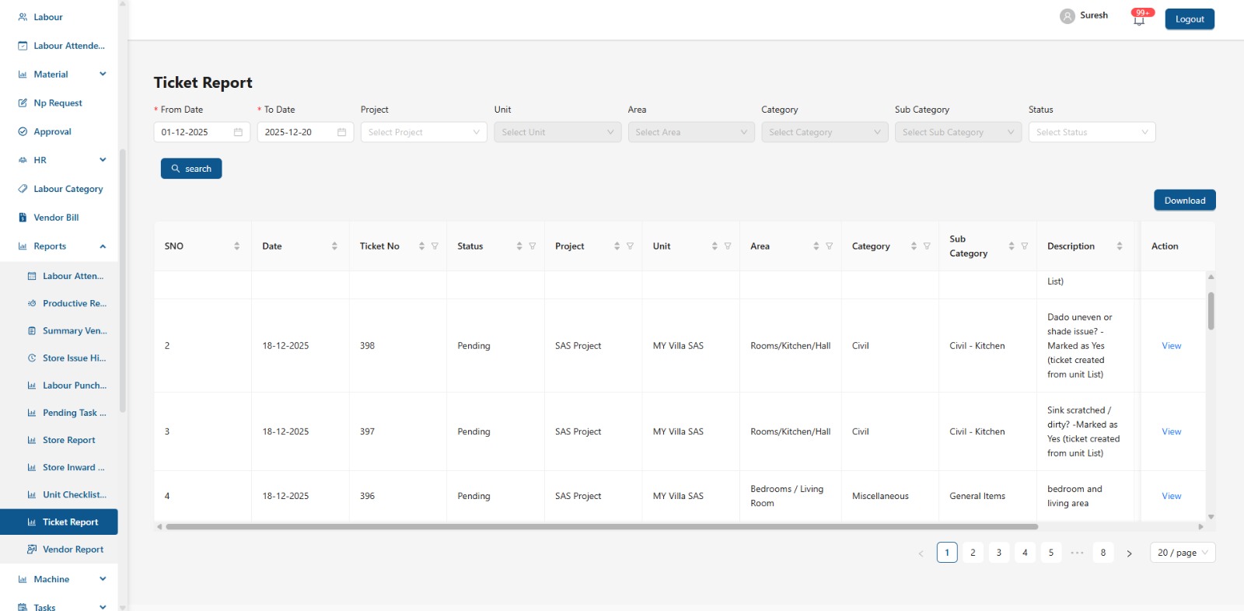Click the Download button

point(1184,201)
